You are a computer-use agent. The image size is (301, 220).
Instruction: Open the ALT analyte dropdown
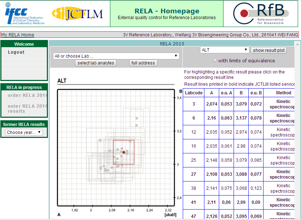point(225,50)
